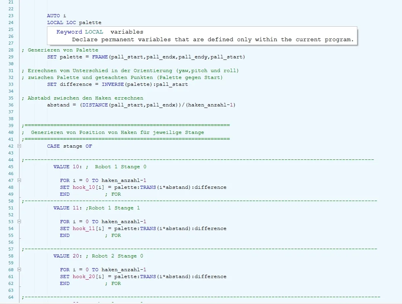
Task: Click the comment starting 'zwischen Palette und'
Action: click(x=125, y=77)
